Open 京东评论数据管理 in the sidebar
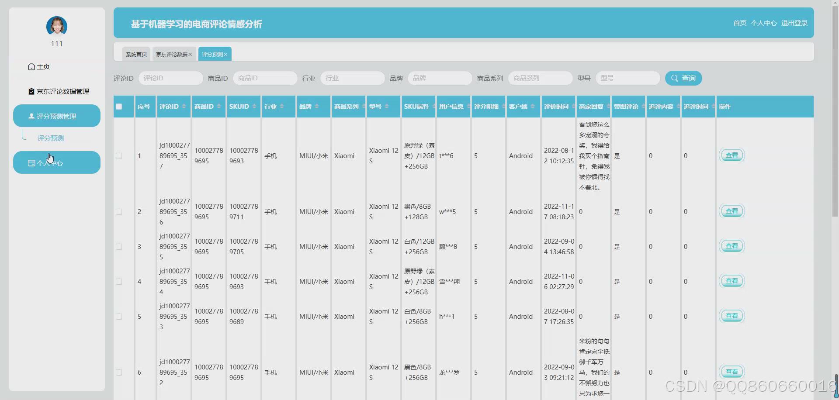This screenshot has height=400, width=839. click(x=59, y=92)
